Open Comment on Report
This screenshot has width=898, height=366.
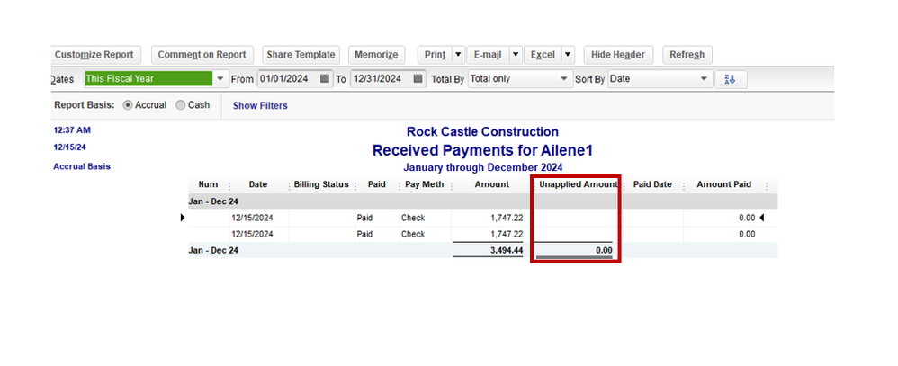202,55
